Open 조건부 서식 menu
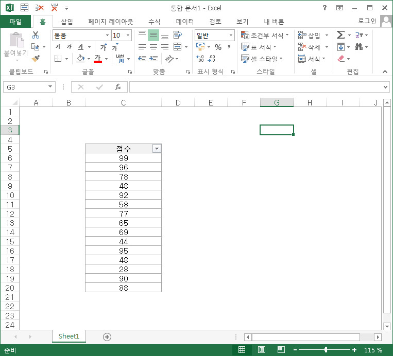 265,35
